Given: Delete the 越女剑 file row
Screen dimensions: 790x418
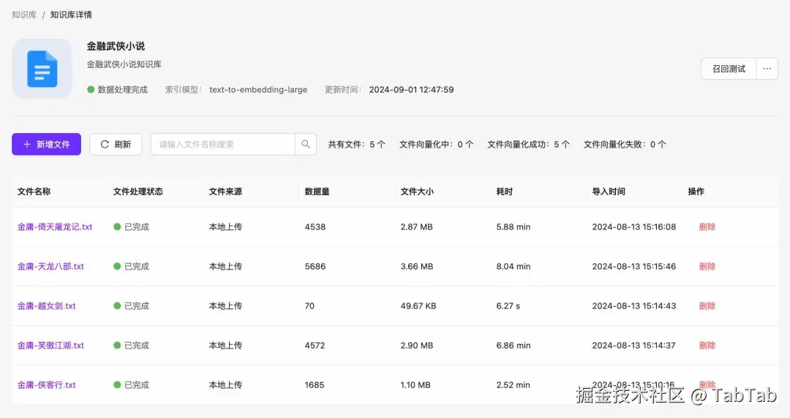Looking at the screenshot, I should (x=707, y=306).
